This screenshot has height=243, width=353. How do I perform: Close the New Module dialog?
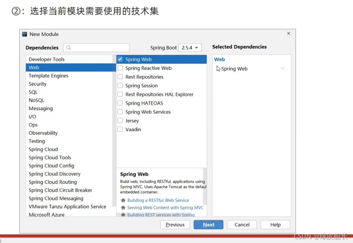pos(288,33)
